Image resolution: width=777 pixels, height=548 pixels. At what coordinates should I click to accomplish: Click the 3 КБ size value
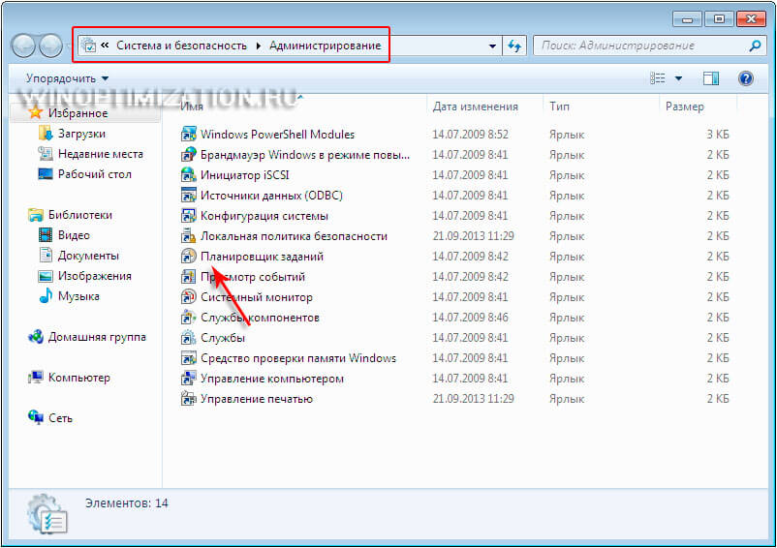pos(718,135)
